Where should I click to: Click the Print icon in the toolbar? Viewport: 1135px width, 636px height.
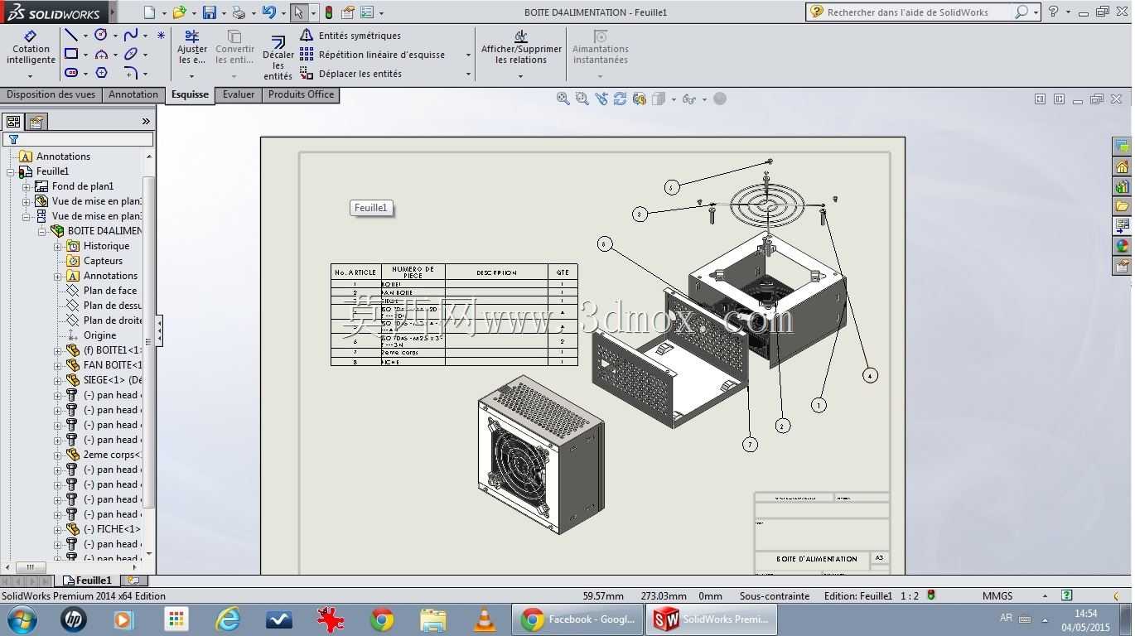239,12
